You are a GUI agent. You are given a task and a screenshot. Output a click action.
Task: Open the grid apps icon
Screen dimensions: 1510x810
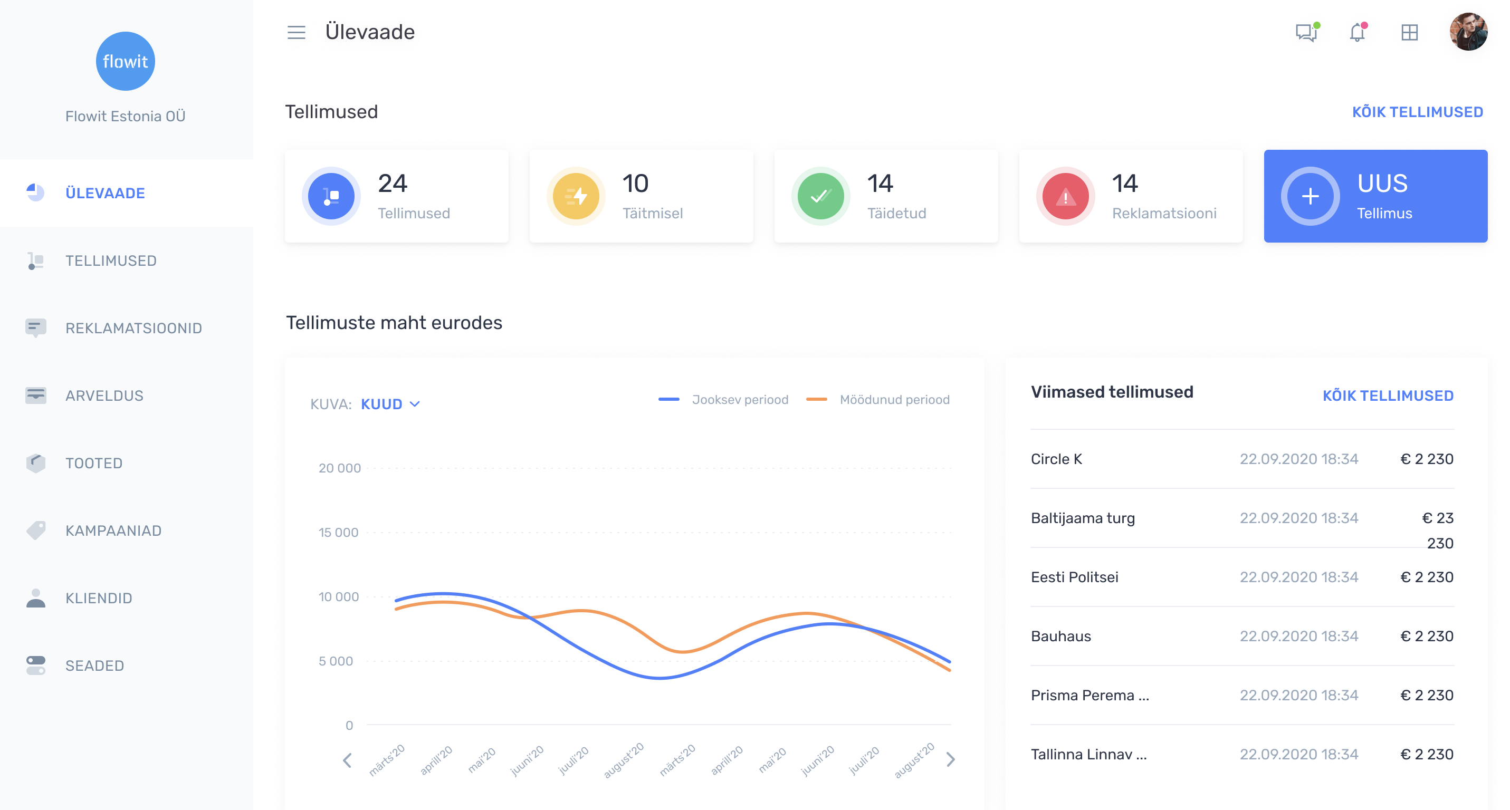tap(1409, 32)
